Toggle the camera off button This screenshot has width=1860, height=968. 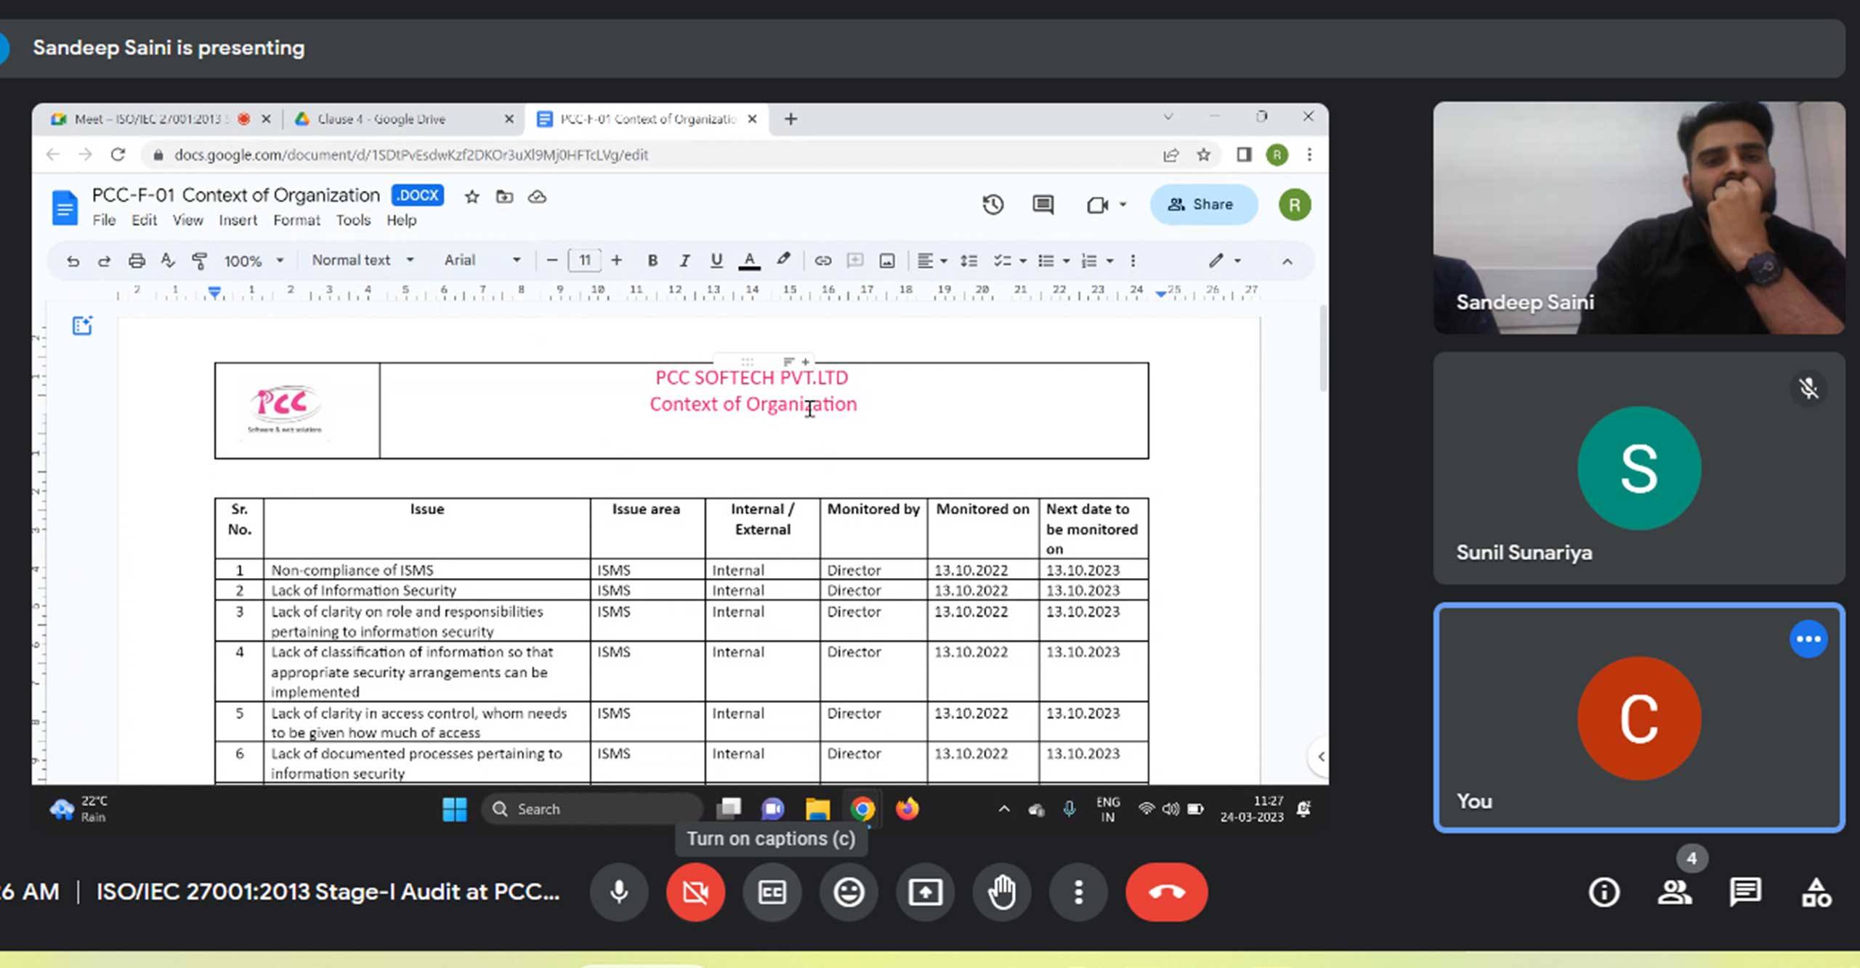point(695,892)
